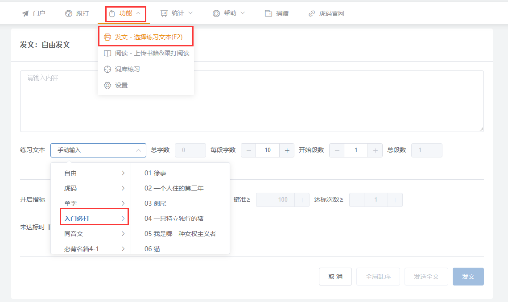Click the chart icon next to 统计

(x=164, y=13)
